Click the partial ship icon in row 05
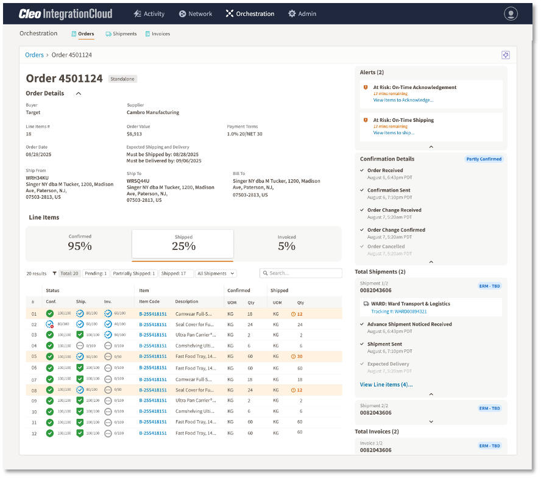Image resolution: width=541 pixels, height=478 pixels. pos(80,357)
